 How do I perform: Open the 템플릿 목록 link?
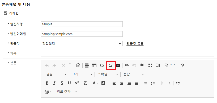[135, 44]
